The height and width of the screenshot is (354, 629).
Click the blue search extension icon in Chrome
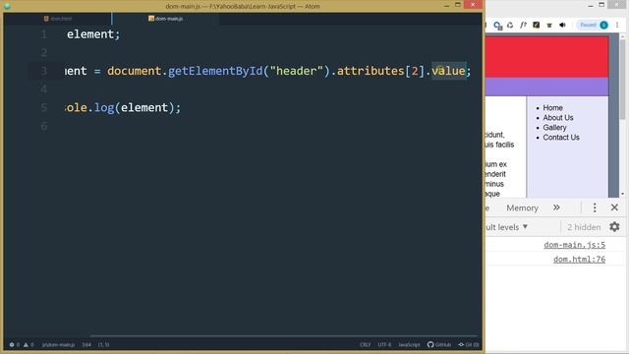tap(498, 26)
